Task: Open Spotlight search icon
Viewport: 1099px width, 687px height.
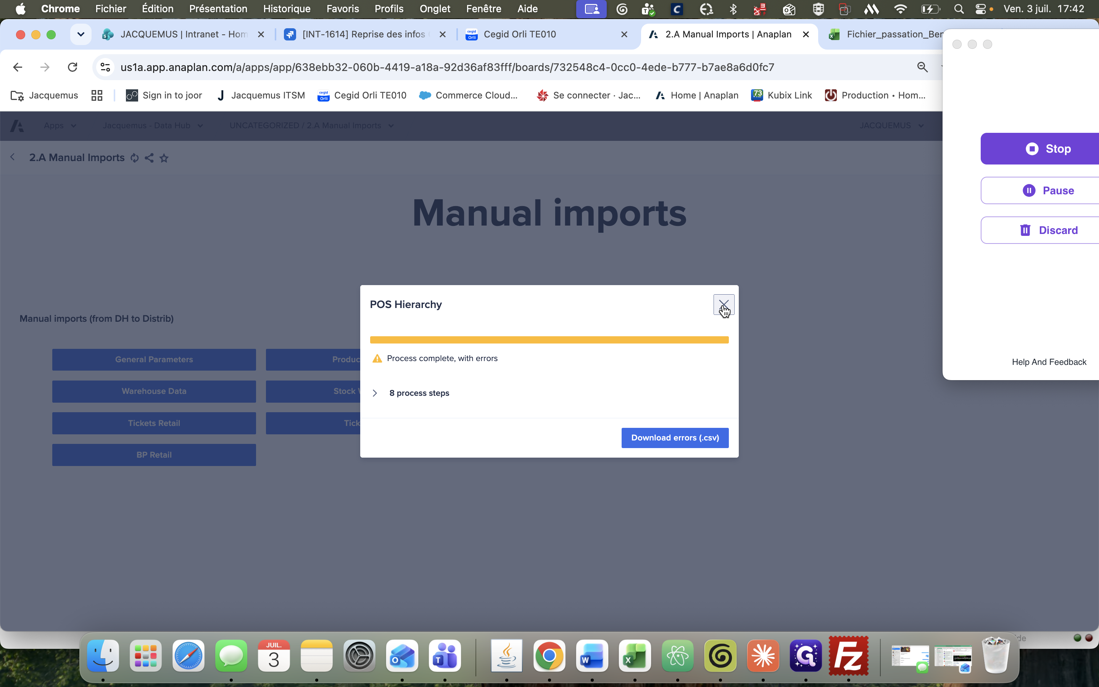Action: pyautogui.click(x=959, y=9)
